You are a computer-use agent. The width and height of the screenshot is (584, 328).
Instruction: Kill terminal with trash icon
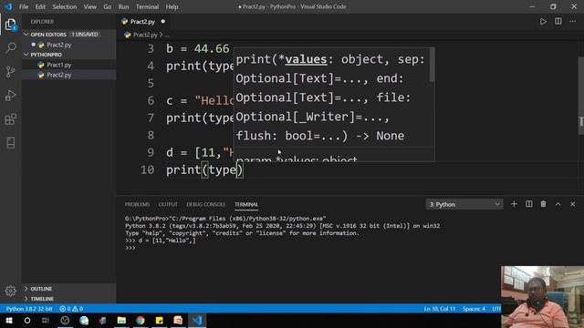[544, 204]
